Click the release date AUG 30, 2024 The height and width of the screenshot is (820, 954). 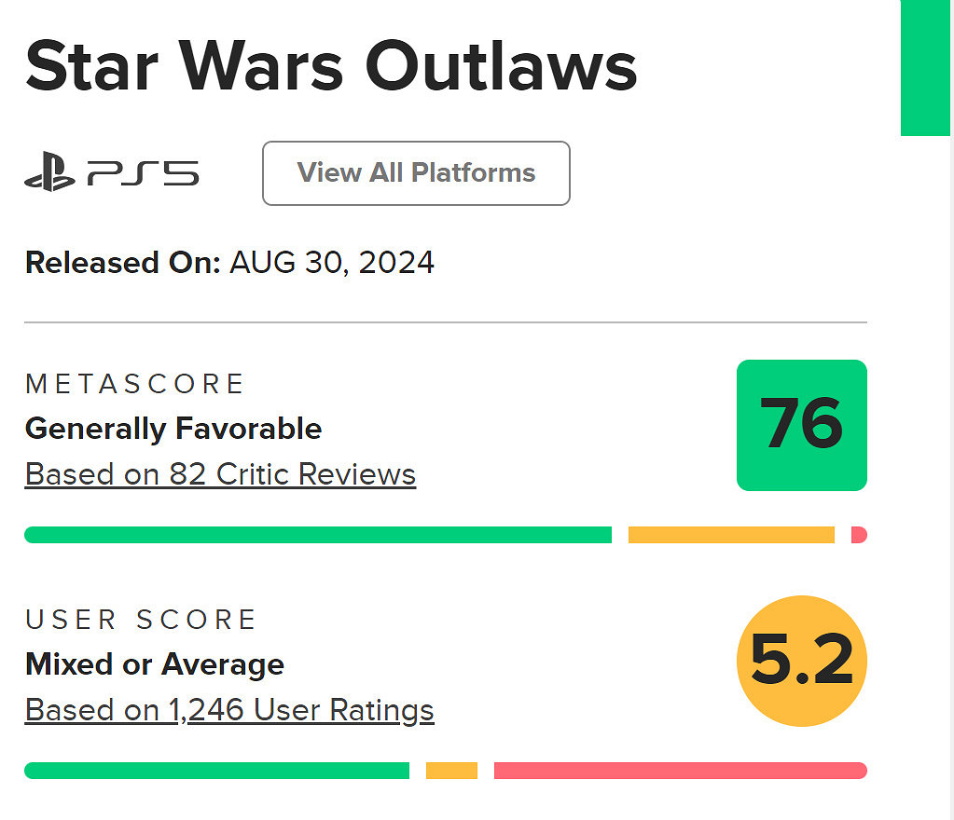coord(332,263)
